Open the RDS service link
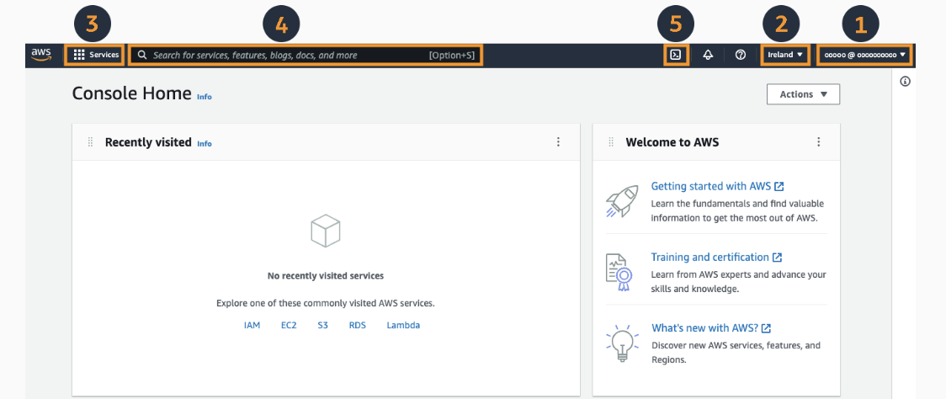The height and width of the screenshot is (399, 946). pyautogui.click(x=357, y=325)
